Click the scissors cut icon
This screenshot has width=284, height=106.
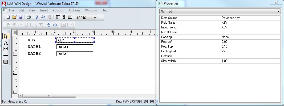[37, 17]
